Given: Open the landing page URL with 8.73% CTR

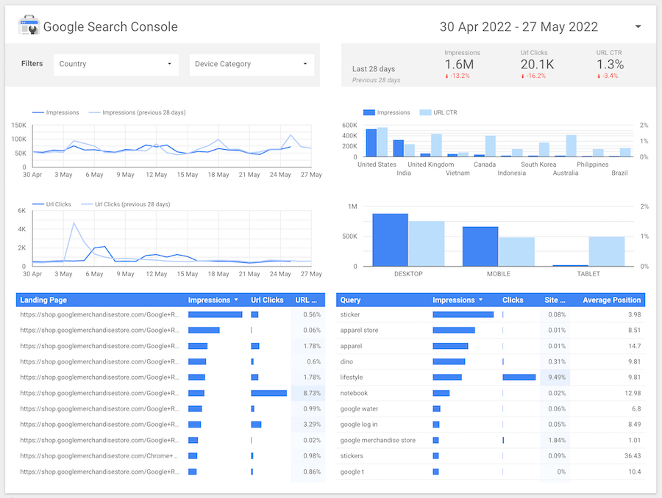Looking at the screenshot, I should click(99, 393).
